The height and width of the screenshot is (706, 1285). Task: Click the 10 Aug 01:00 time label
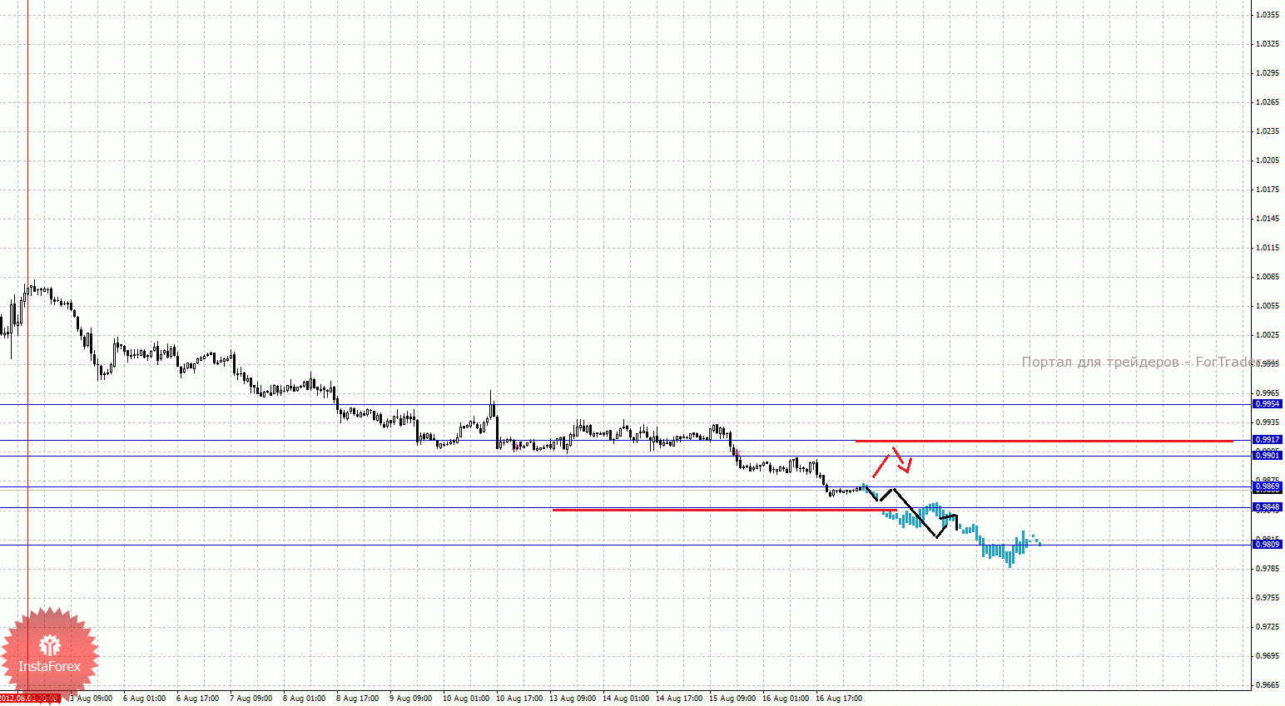[466, 699]
